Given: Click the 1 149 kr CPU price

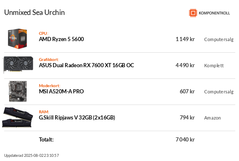Looking at the screenshot, I should point(185,39).
